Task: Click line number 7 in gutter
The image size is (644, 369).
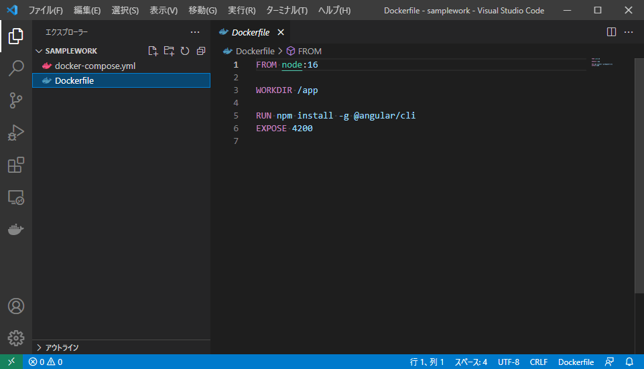Action: tap(236, 141)
